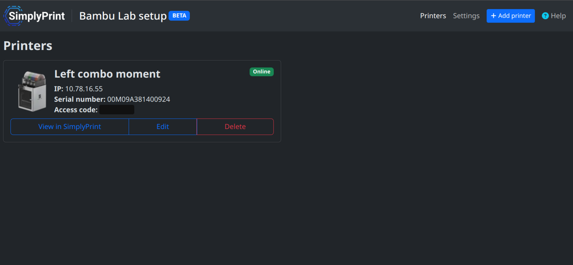
Task: Open the Settings nav tab
Action: (466, 16)
